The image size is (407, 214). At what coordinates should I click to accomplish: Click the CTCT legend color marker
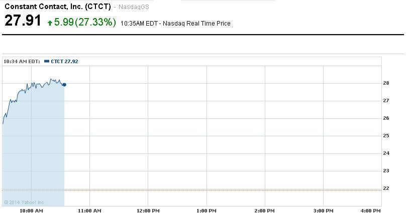click(x=47, y=61)
